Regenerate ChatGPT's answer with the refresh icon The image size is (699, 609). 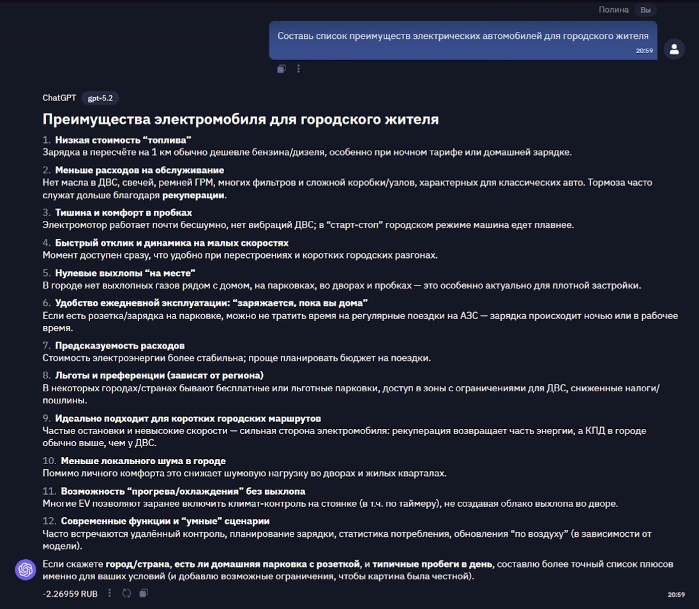(126, 593)
